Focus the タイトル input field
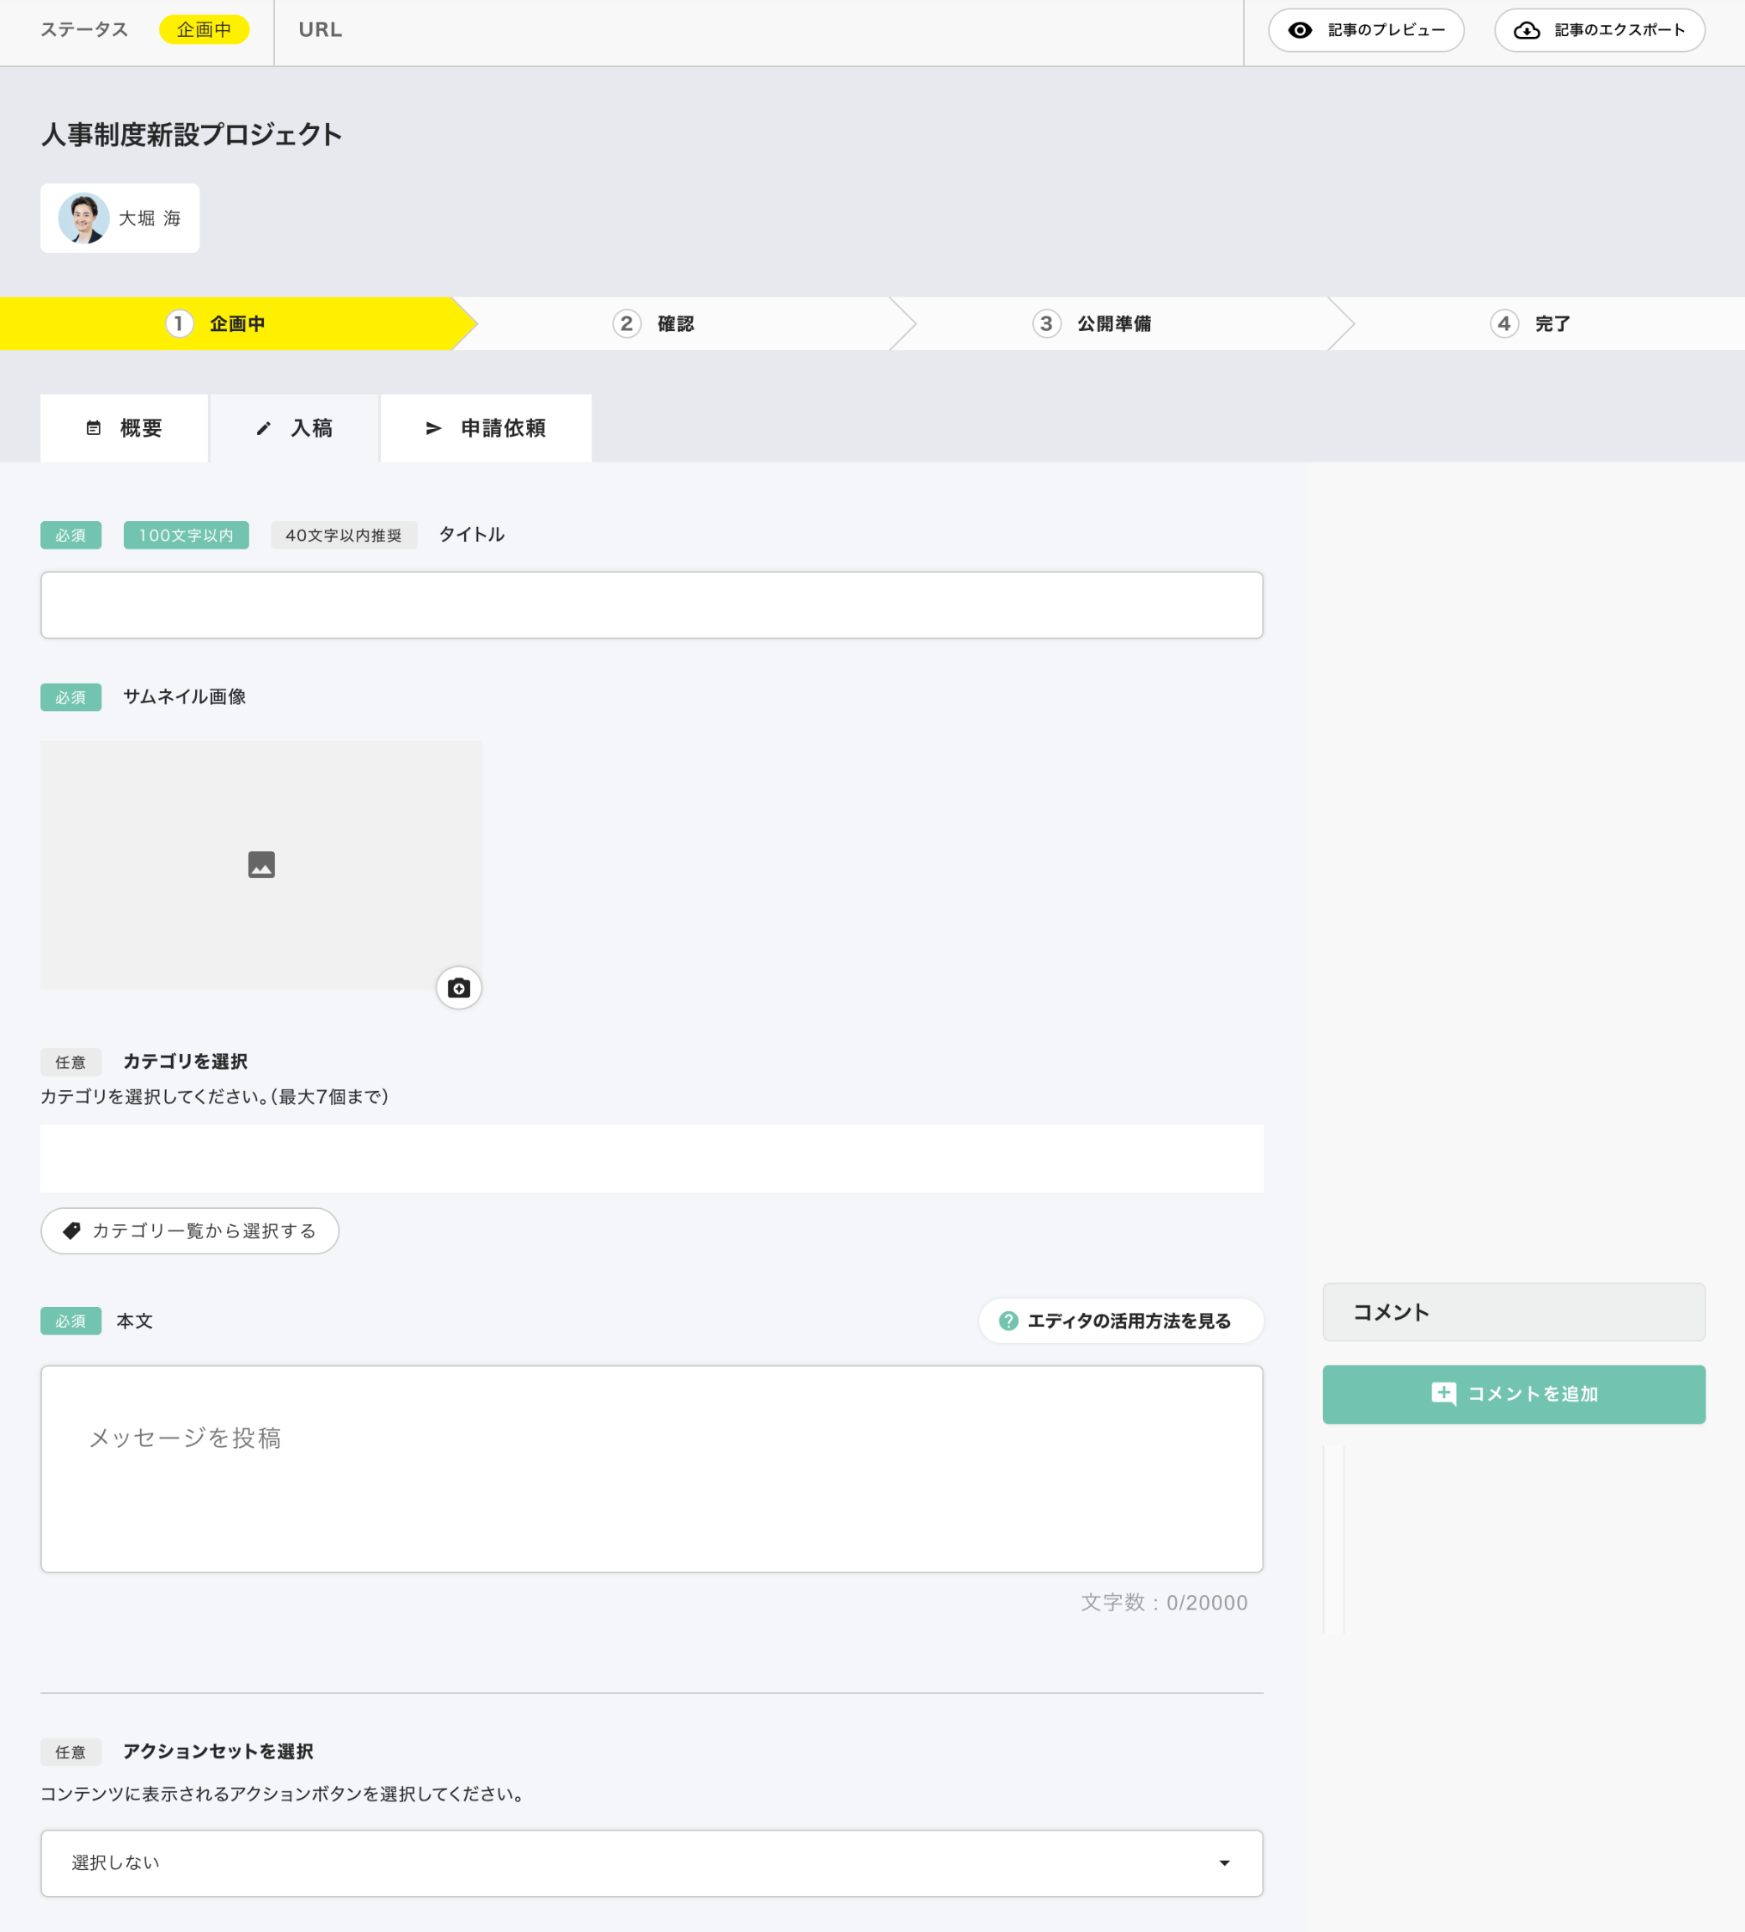1745x1932 pixels. pos(652,604)
